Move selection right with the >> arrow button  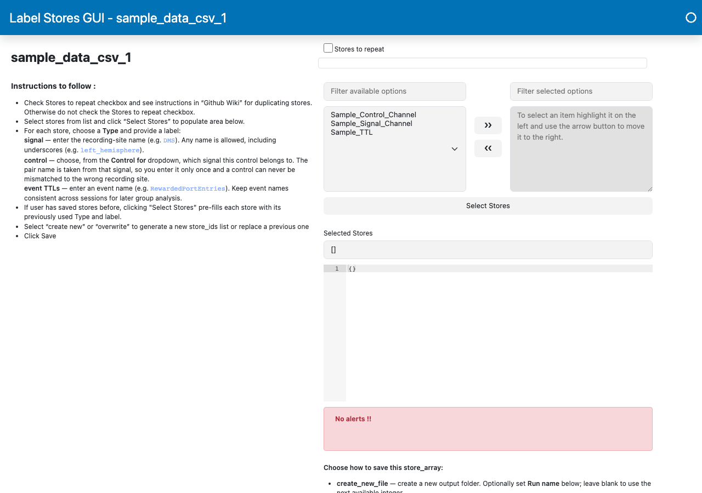[x=488, y=125]
